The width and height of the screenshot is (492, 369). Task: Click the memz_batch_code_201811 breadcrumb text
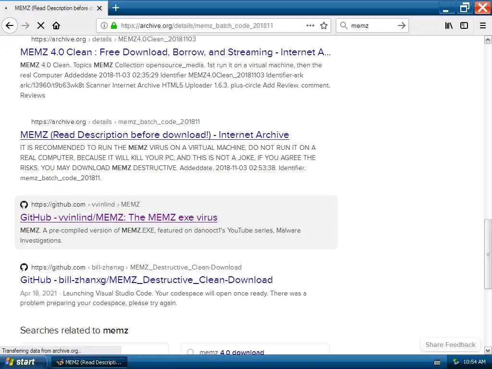pos(159,122)
